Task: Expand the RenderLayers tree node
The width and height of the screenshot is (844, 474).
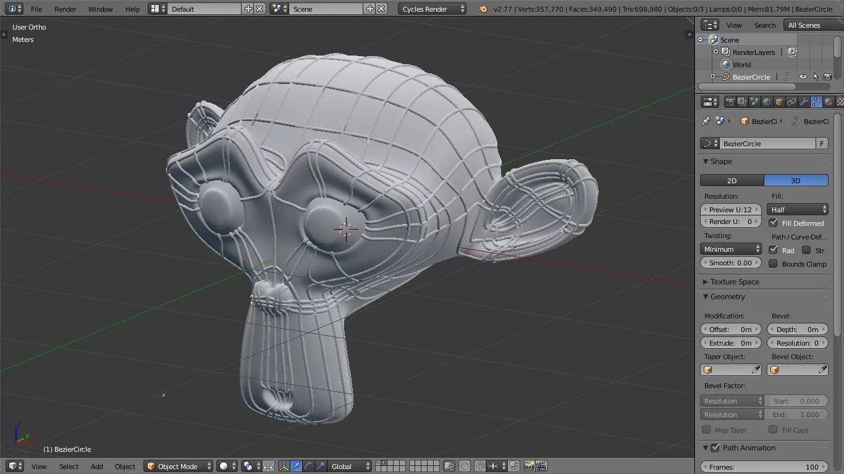Action: (715, 52)
